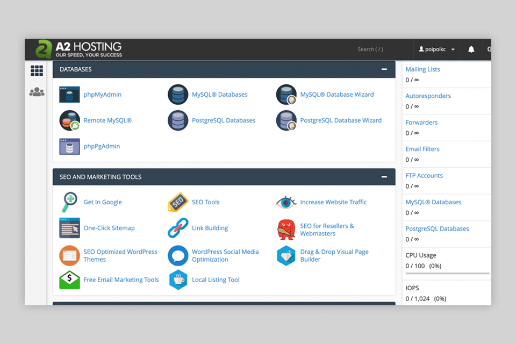Open the phpPgAdmin link

(102, 147)
